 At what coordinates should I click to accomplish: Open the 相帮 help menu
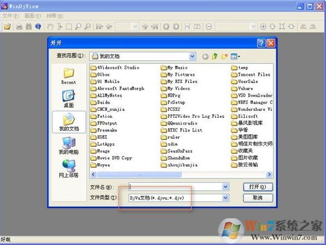pyautogui.click(x=55, y=16)
